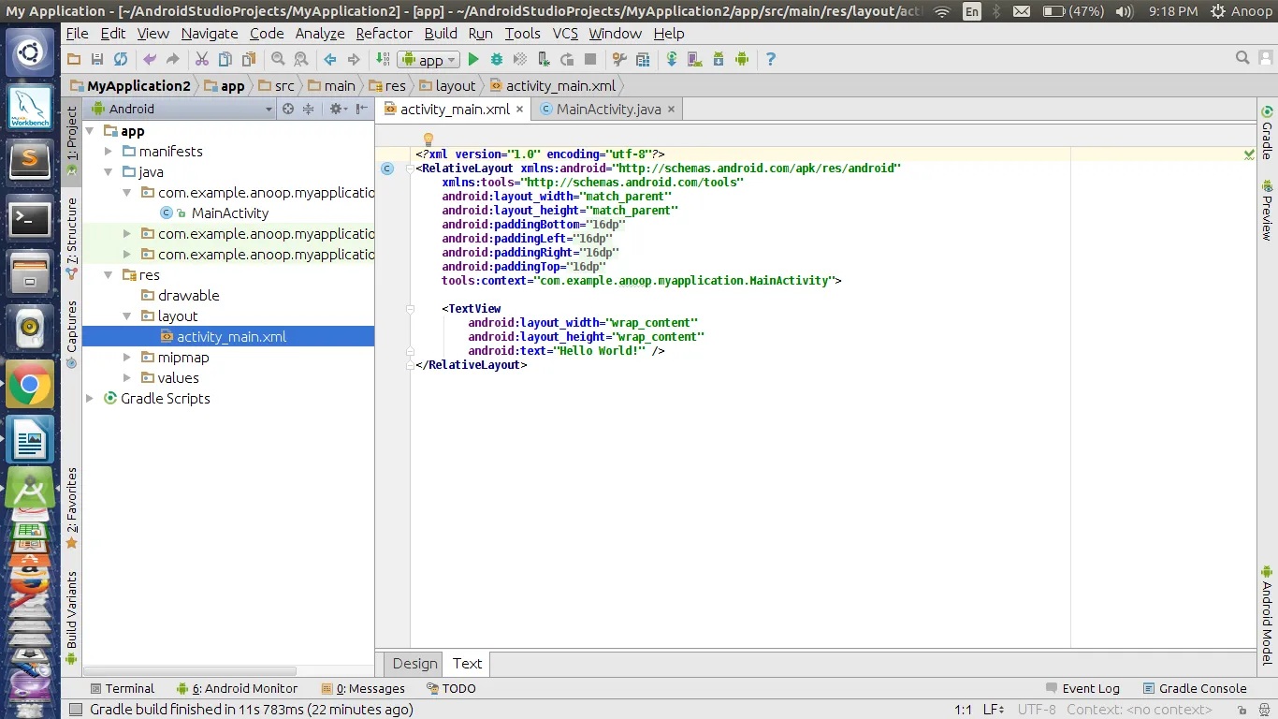Expand the Gradle Scripts node

pos(91,398)
